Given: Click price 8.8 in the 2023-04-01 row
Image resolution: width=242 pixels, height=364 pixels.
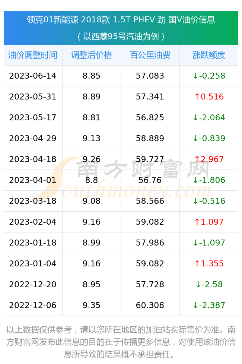Looking at the screenshot, I should point(92,180).
